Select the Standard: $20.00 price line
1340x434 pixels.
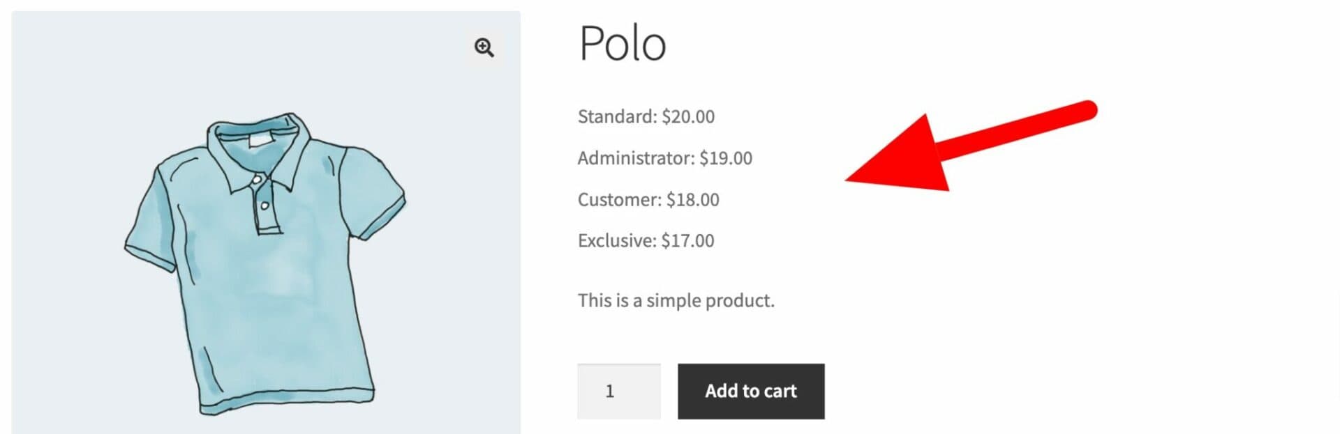pyautogui.click(x=646, y=116)
